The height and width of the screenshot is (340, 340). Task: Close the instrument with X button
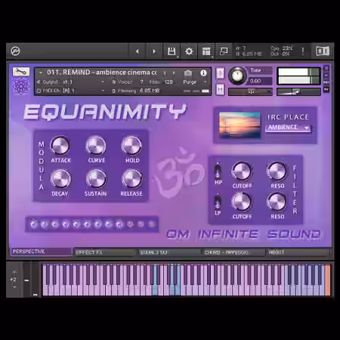click(326, 68)
